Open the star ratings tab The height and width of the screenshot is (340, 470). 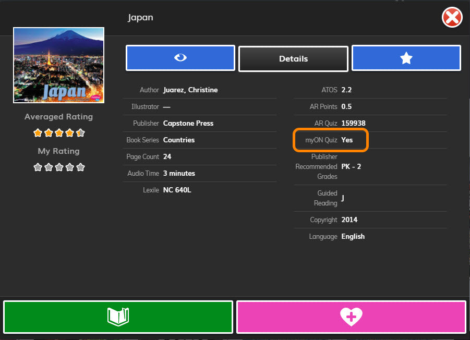(x=406, y=58)
